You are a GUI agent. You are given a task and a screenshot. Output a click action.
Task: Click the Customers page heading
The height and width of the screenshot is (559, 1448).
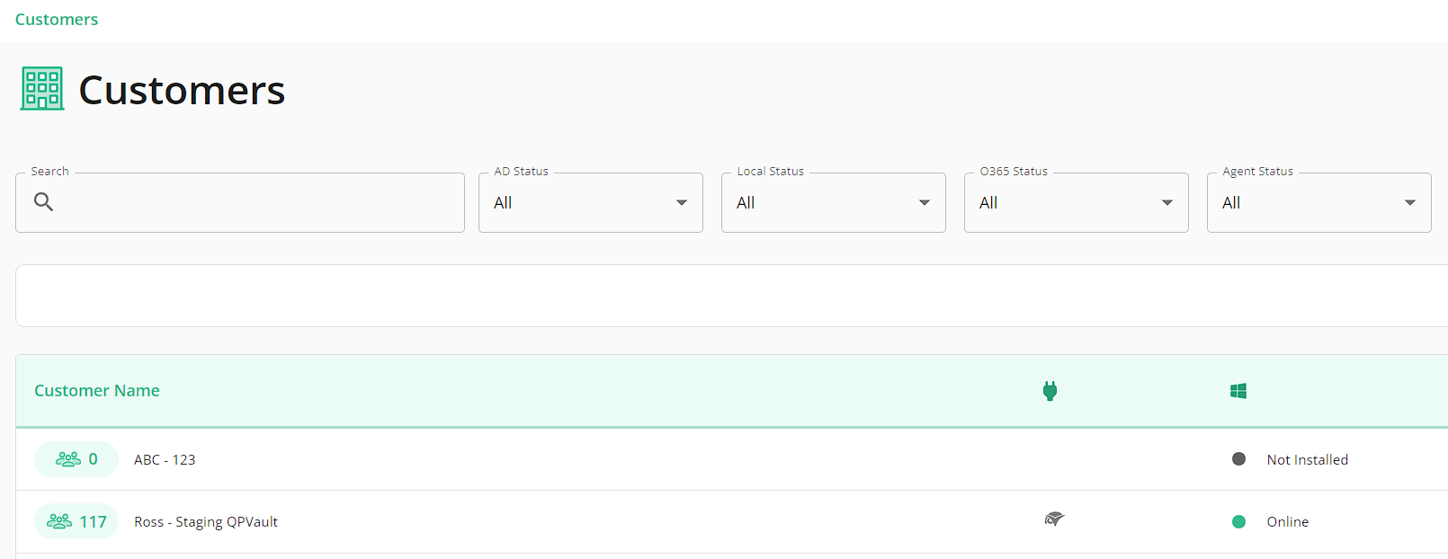pos(182,90)
